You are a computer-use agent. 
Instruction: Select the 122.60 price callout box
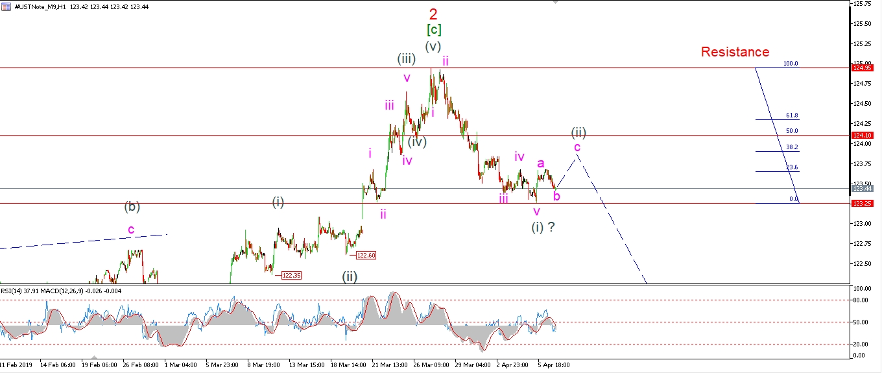[366, 256]
